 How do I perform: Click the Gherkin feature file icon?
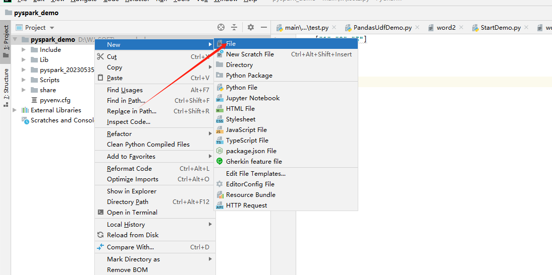click(219, 162)
